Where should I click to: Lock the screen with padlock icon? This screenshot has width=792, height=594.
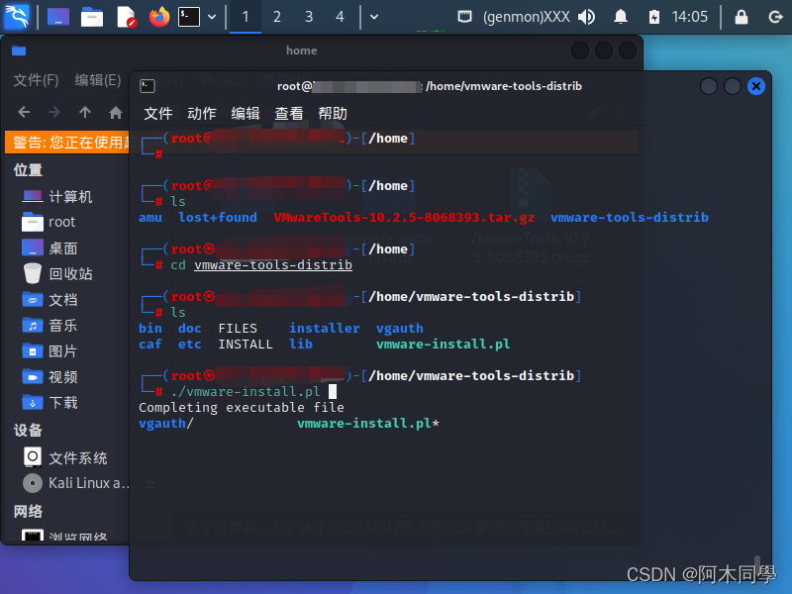741,17
